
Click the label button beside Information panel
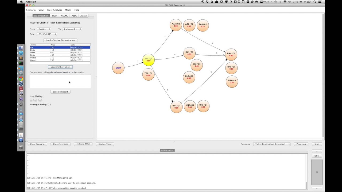pos(317,156)
